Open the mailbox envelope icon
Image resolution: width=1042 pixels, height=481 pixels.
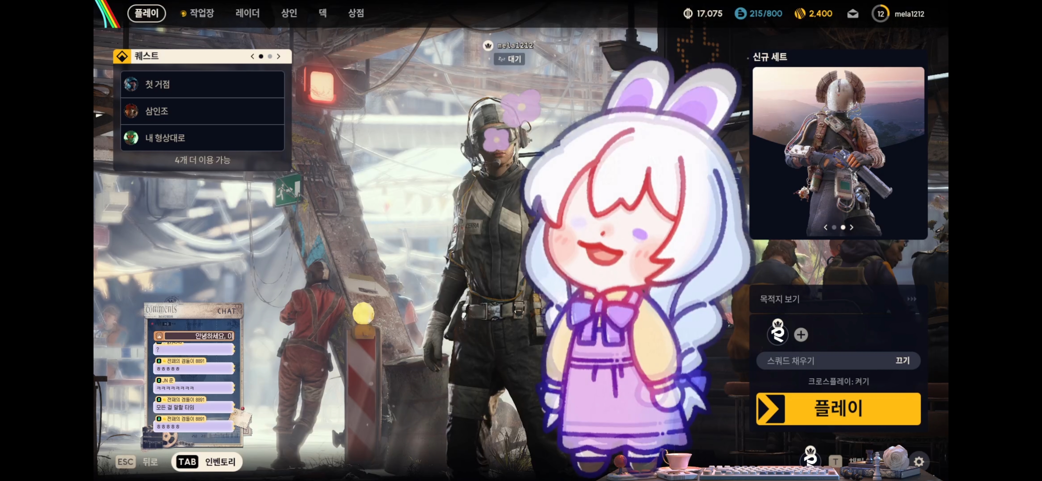tap(853, 14)
